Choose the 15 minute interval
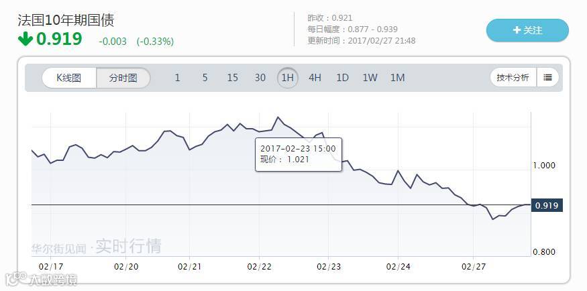 coord(232,78)
